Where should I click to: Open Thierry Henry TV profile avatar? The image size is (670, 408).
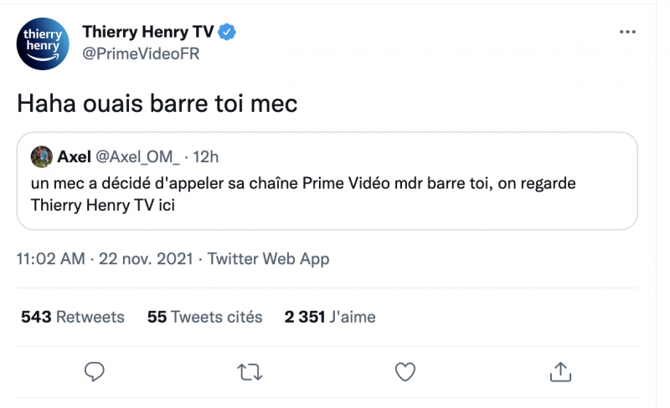[43, 43]
